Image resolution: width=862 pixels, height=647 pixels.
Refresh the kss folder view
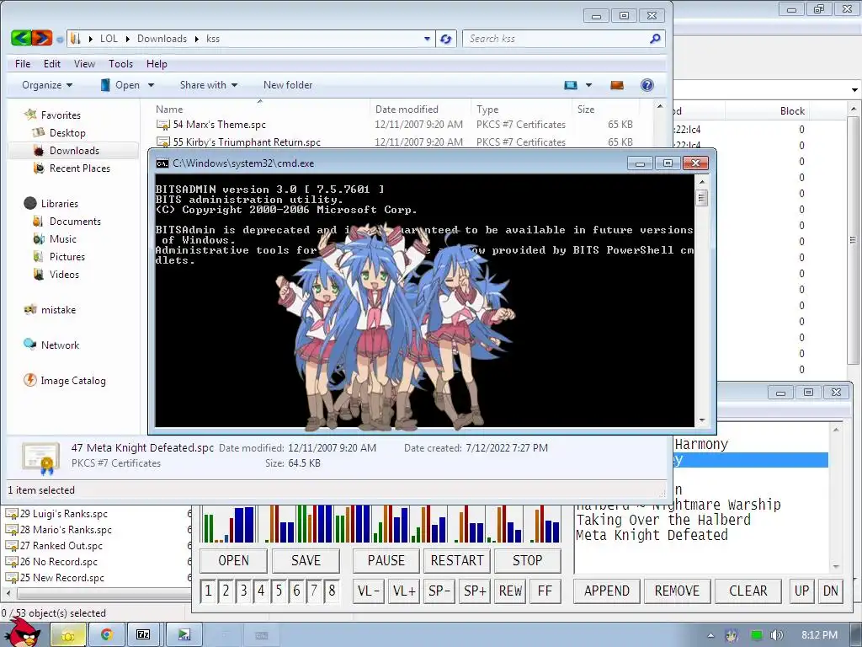tap(446, 39)
